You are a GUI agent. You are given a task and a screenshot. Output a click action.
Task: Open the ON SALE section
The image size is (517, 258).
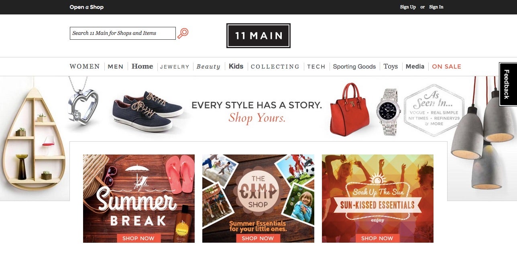(x=447, y=67)
